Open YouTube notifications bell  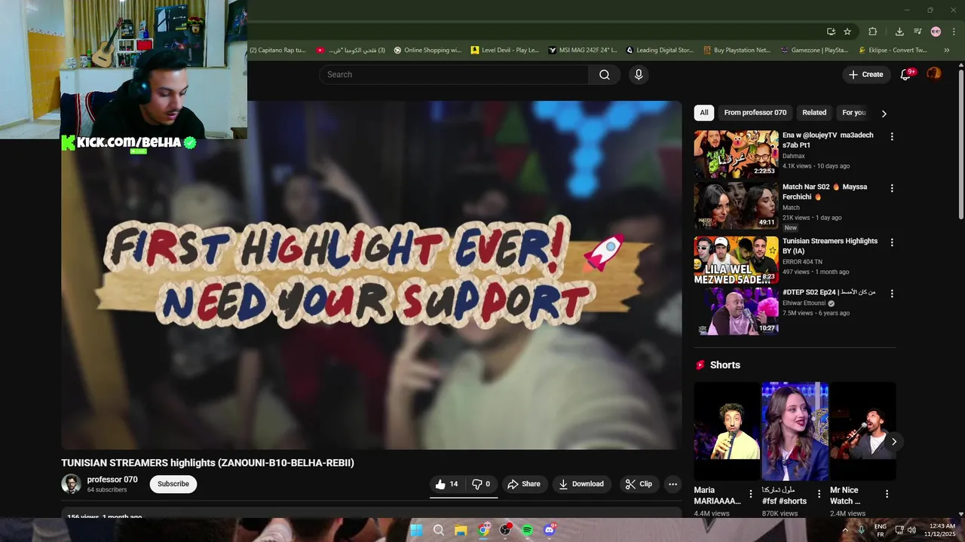pyautogui.click(x=906, y=75)
